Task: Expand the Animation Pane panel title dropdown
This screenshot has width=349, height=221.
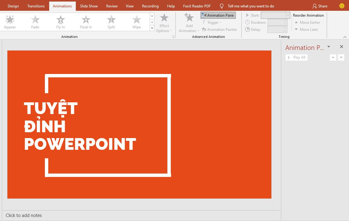Action: [x=329, y=47]
